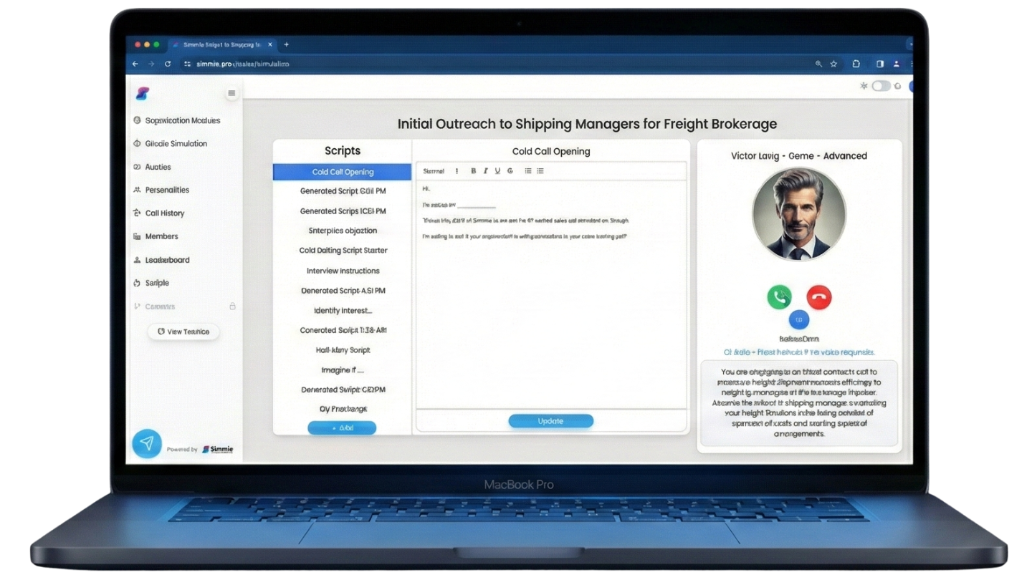Open the Call History section
This screenshot has width=1032, height=580.
[164, 213]
